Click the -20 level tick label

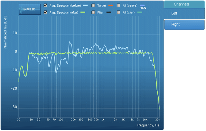click(14, 88)
